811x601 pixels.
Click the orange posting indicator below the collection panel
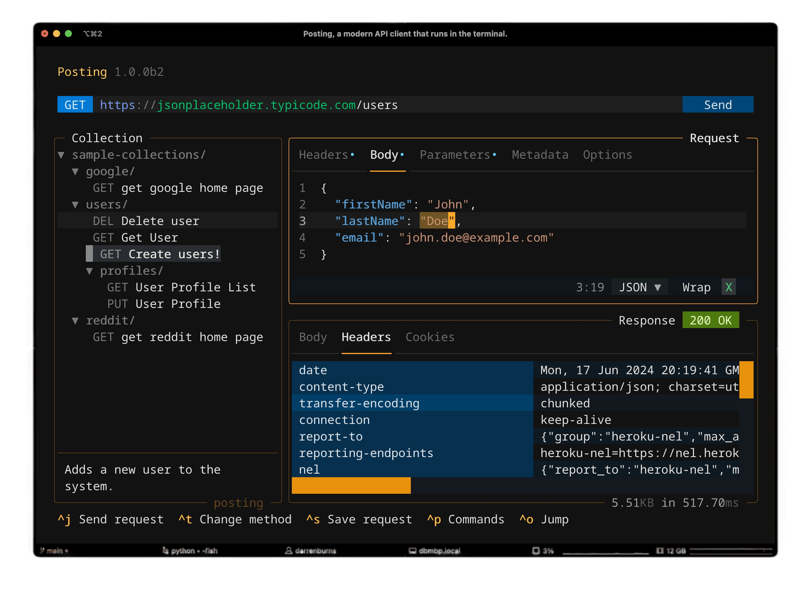coord(238,503)
